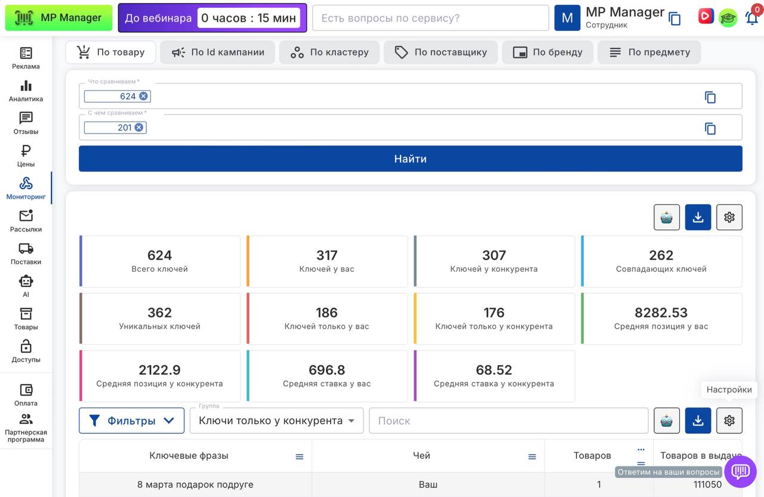The width and height of the screenshot is (764, 497).
Task: Open the chat support bubble icon
Action: 740,471
